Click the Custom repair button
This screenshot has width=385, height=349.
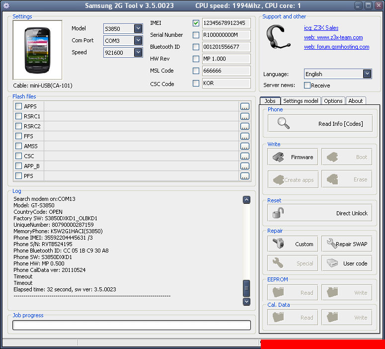click(293, 244)
